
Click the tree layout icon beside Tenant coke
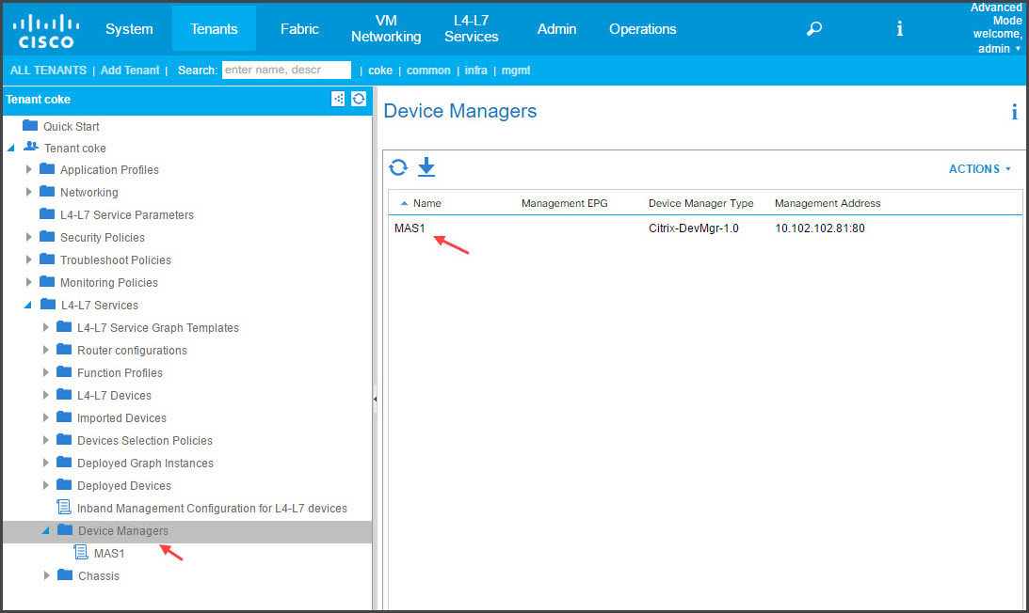coord(337,99)
